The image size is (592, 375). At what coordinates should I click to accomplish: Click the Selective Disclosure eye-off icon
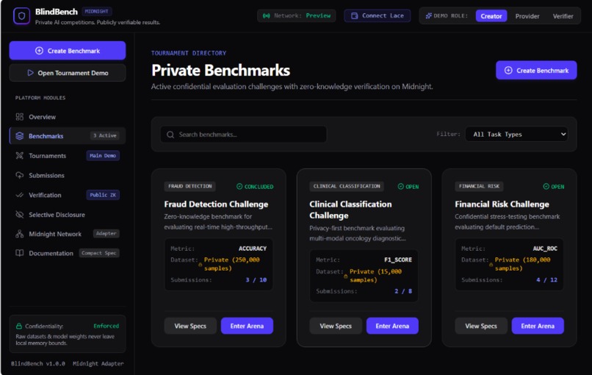[20, 215]
